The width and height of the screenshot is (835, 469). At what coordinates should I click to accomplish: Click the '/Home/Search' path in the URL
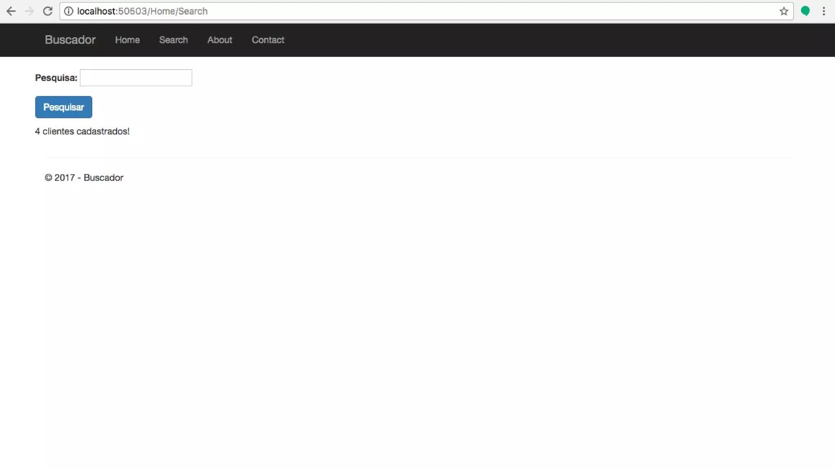coord(177,11)
